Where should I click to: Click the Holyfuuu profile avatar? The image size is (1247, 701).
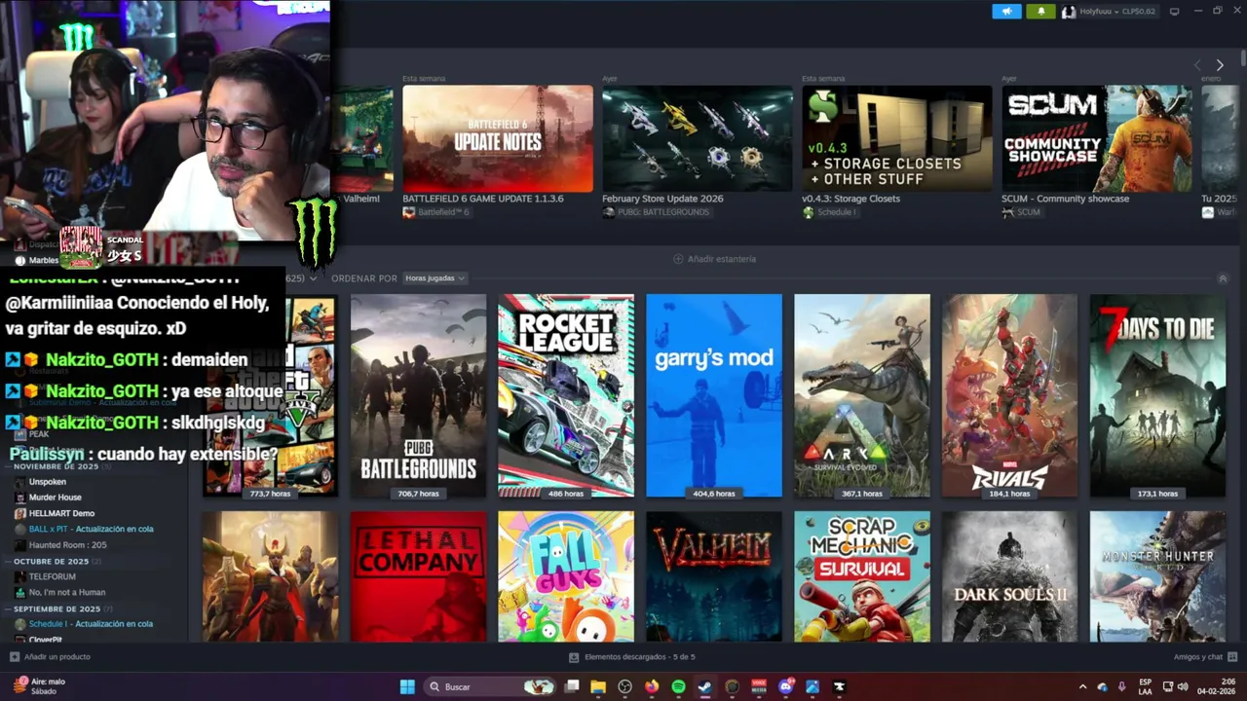(x=1069, y=12)
